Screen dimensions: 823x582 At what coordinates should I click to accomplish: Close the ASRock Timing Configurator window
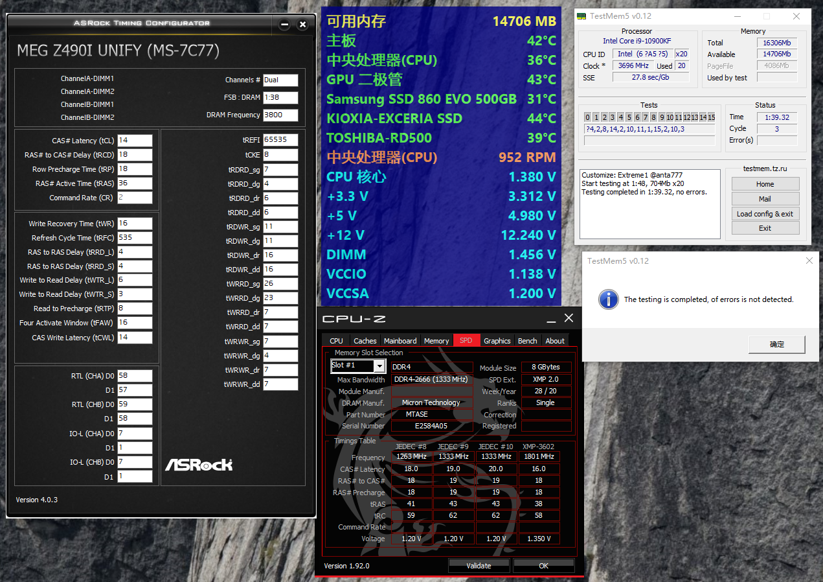(302, 25)
